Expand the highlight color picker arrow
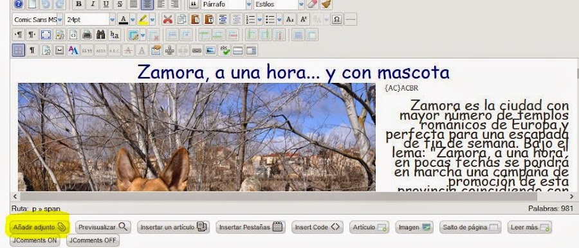Viewport: 579px width, 248px height. click(152, 19)
